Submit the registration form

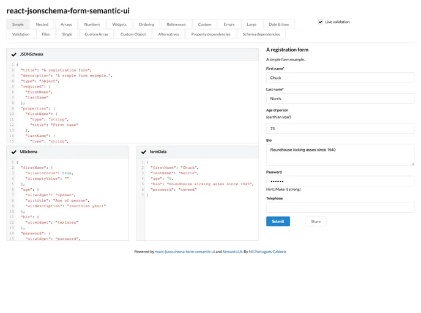(278, 221)
